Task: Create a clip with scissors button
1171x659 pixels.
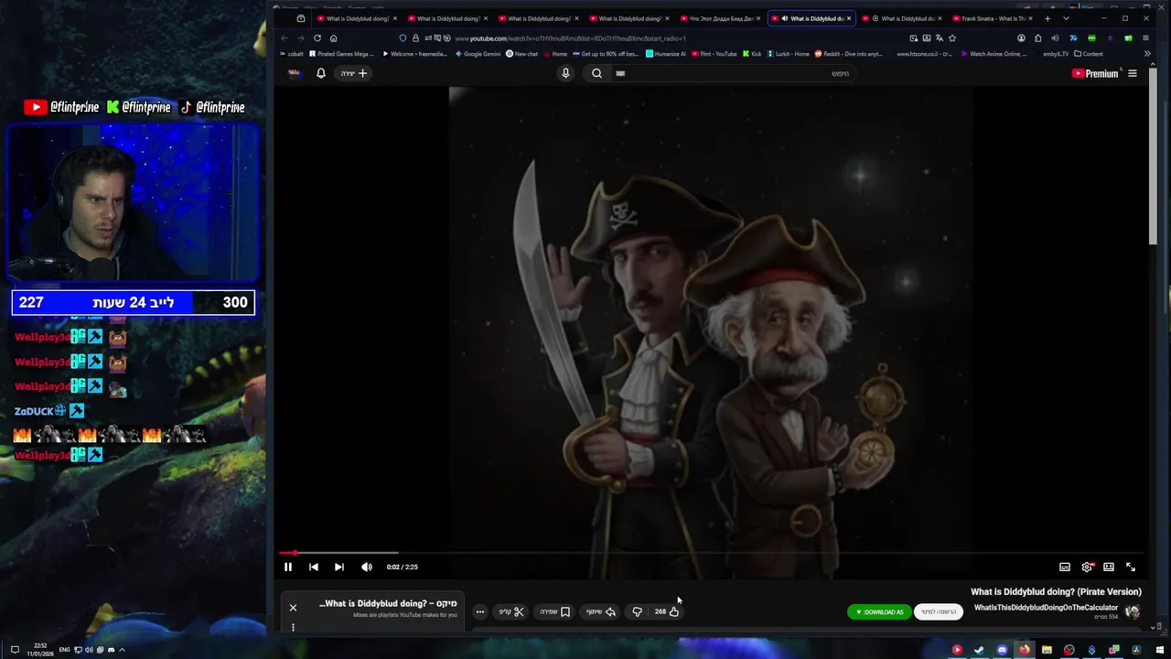Action: 511,611
